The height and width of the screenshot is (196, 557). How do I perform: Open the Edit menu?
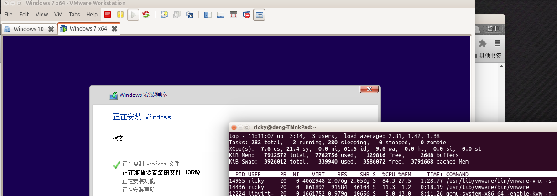24,15
